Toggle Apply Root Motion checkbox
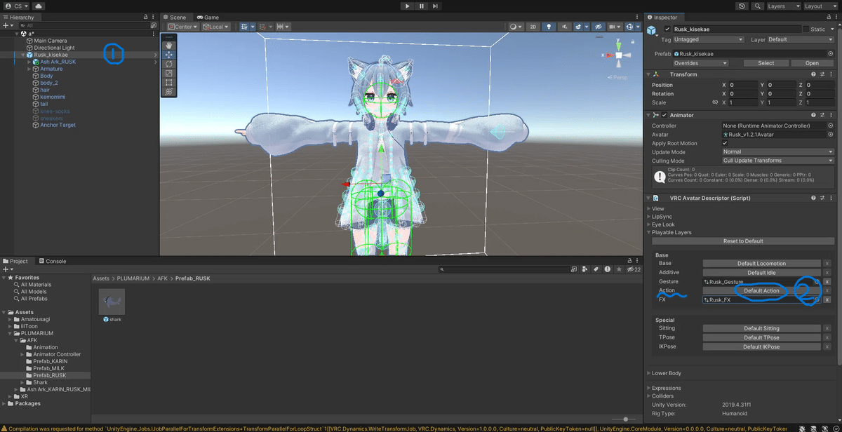Image resolution: width=842 pixels, height=432 pixels. (725, 143)
